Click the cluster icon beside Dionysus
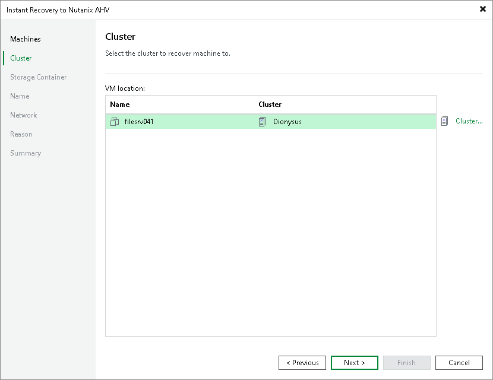The image size is (493, 380). (262, 122)
